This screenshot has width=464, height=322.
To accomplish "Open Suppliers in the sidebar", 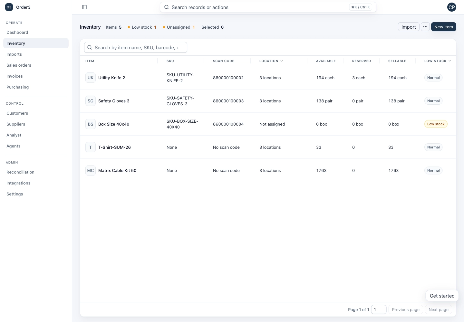I will pyautogui.click(x=36, y=124).
